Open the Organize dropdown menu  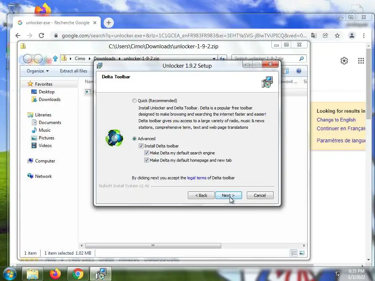tap(38, 71)
